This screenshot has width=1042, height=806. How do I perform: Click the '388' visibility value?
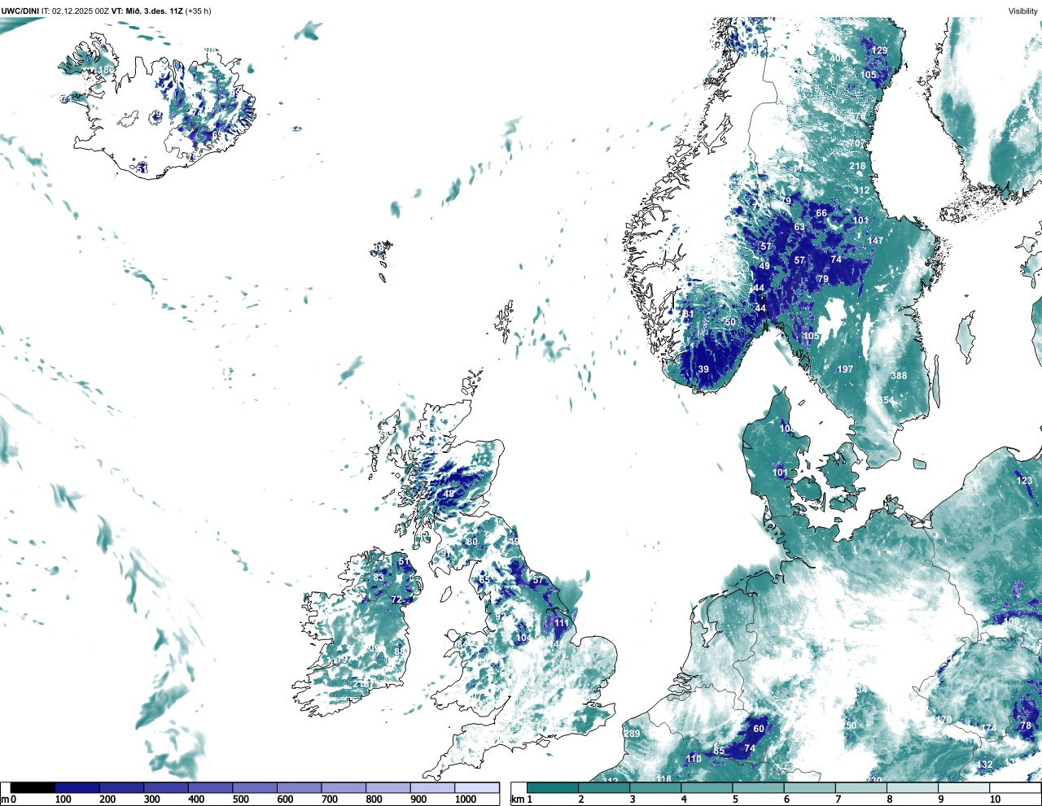899,376
